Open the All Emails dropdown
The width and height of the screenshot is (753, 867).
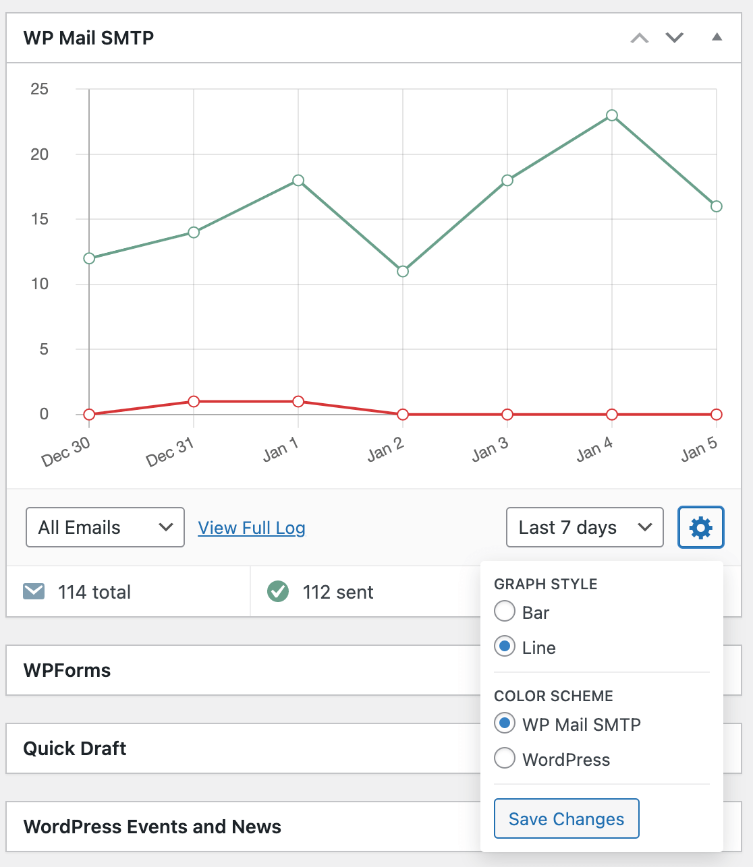[x=105, y=527]
